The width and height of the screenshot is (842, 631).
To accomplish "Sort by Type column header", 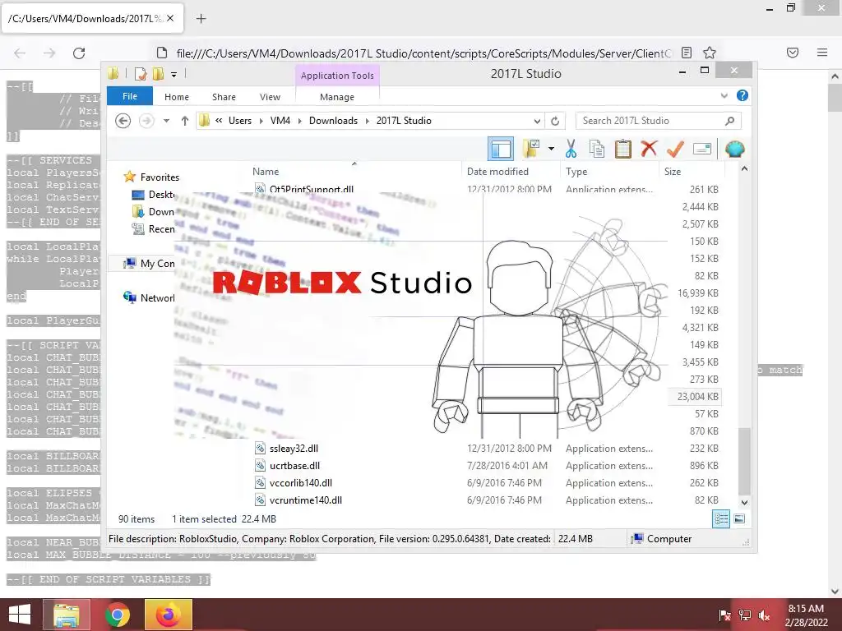I will tap(576, 171).
